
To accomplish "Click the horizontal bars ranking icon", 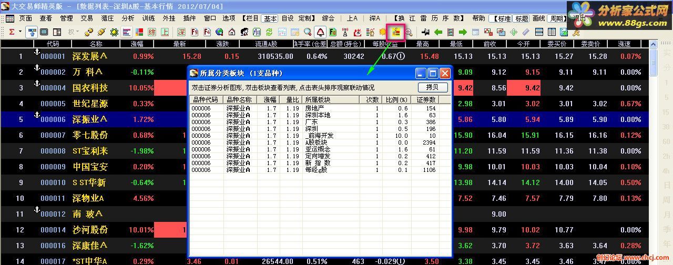I will [127, 32].
